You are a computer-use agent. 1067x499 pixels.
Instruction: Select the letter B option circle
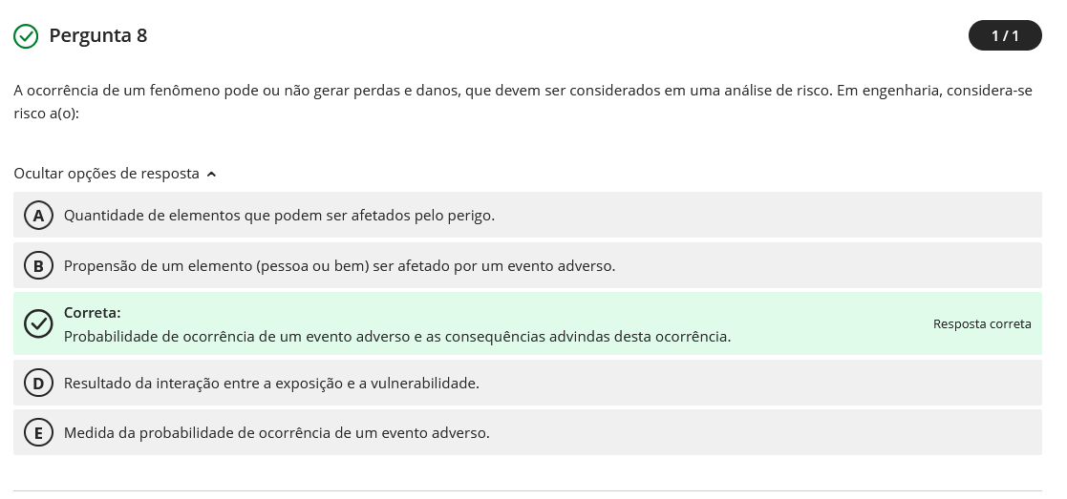coord(38,266)
